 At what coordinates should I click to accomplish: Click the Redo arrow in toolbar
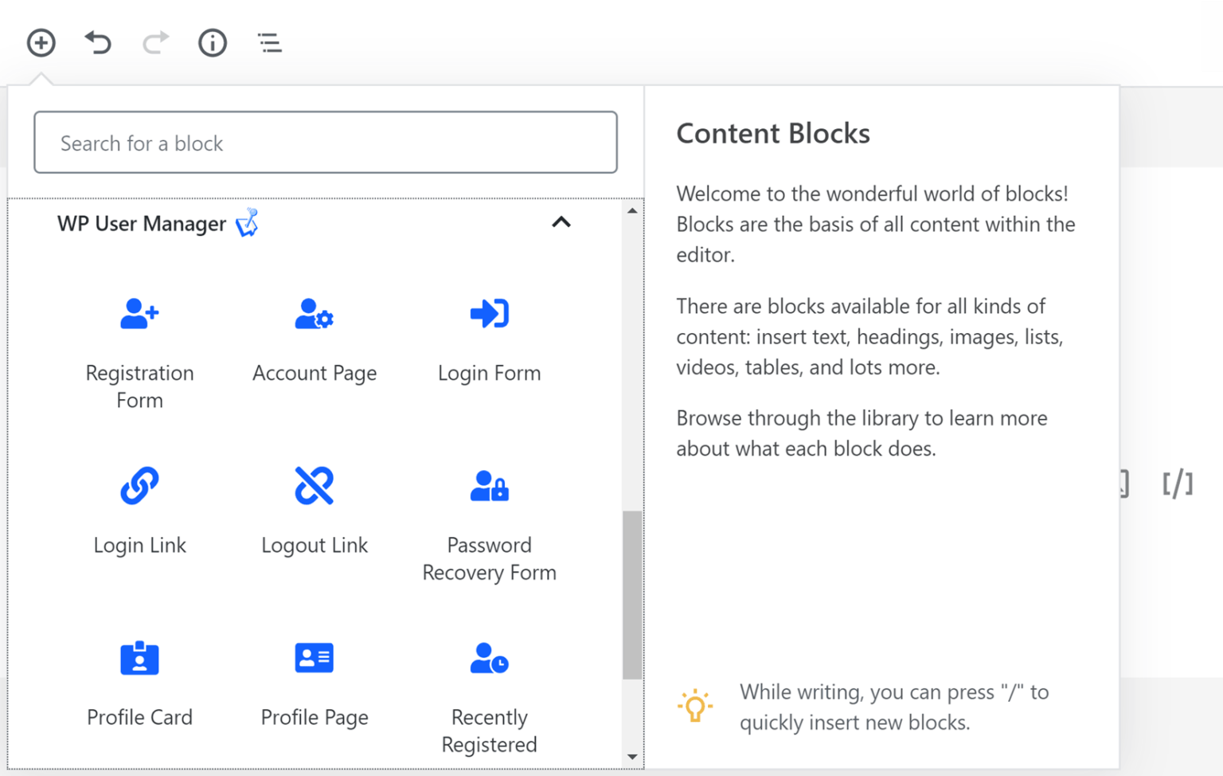pyautogui.click(x=155, y=42)
